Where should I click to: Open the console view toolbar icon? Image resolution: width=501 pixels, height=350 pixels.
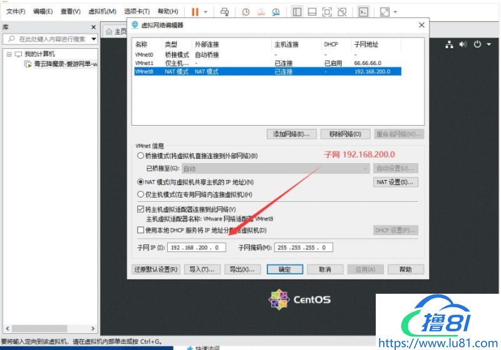coord(363,11)
